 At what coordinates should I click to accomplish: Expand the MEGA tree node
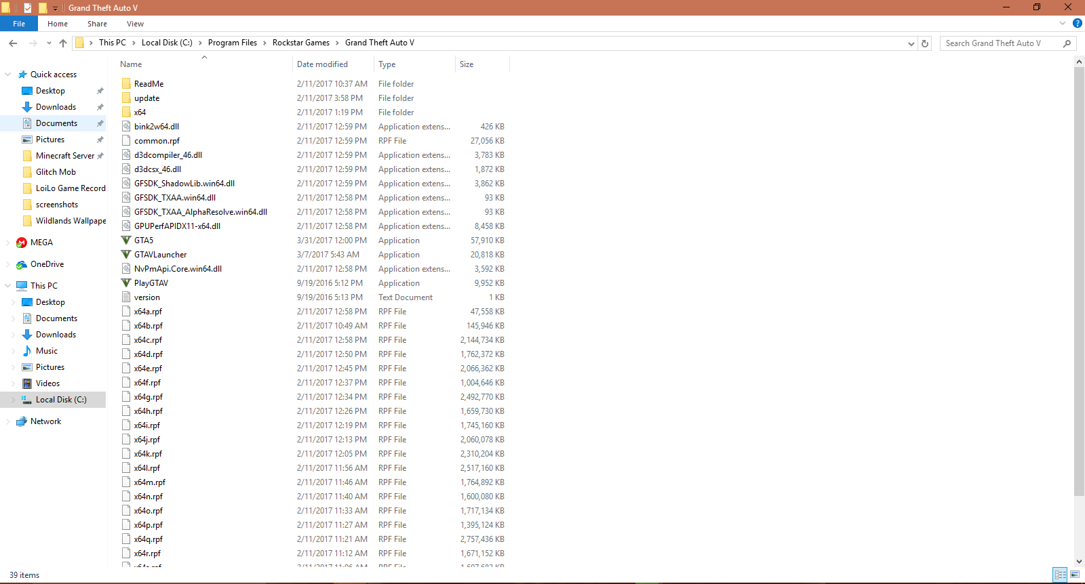coord(8,243)
